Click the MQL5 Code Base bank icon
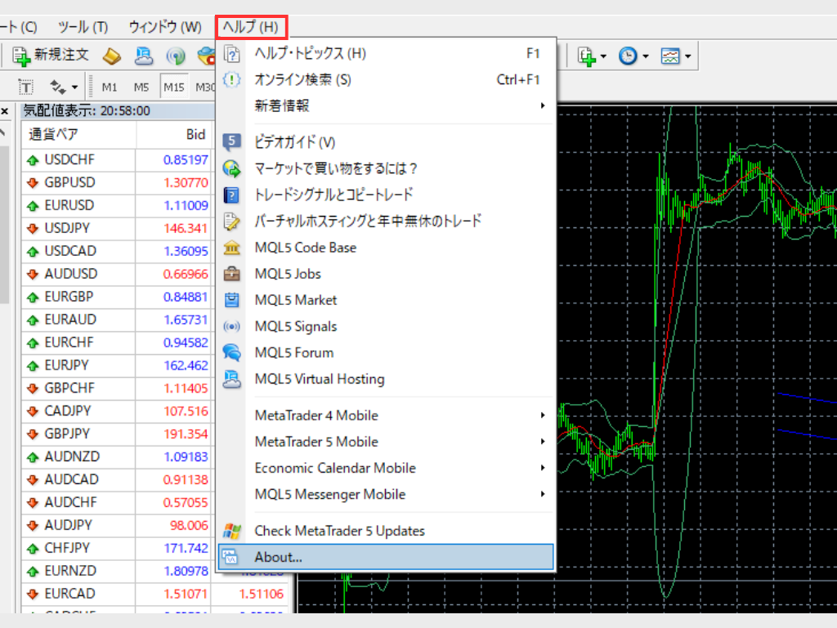Screen dimensions: 837x628 (x=231, y=248)
